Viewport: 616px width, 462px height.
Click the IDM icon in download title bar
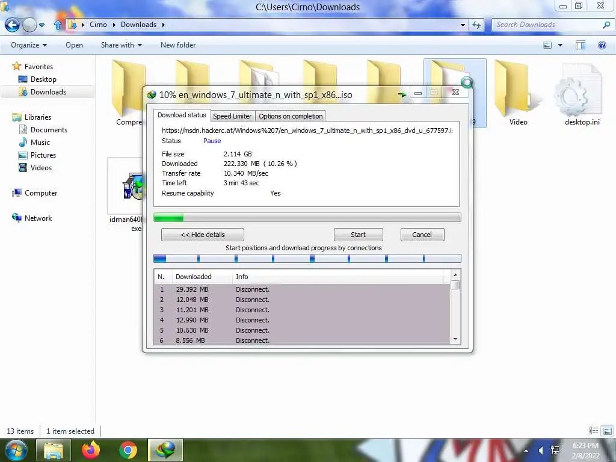pyautogui.click(x=152, y=94)
